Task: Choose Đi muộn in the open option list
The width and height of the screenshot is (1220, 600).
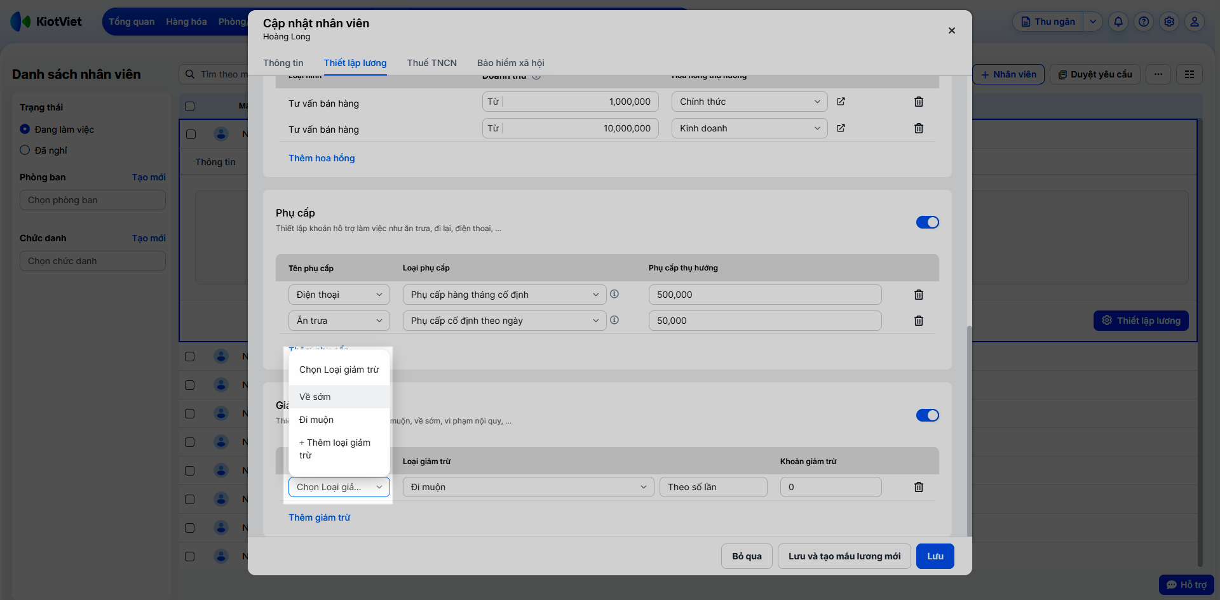Action: coord(339,420)
